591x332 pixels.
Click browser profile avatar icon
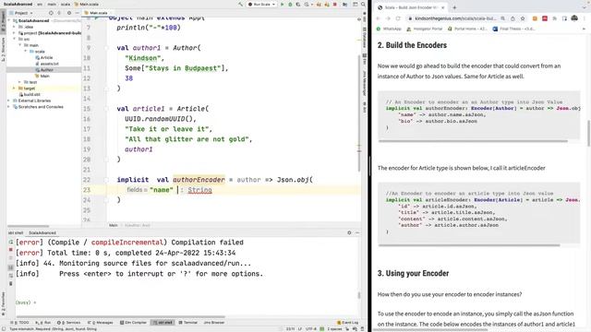(x=574, y=18)
